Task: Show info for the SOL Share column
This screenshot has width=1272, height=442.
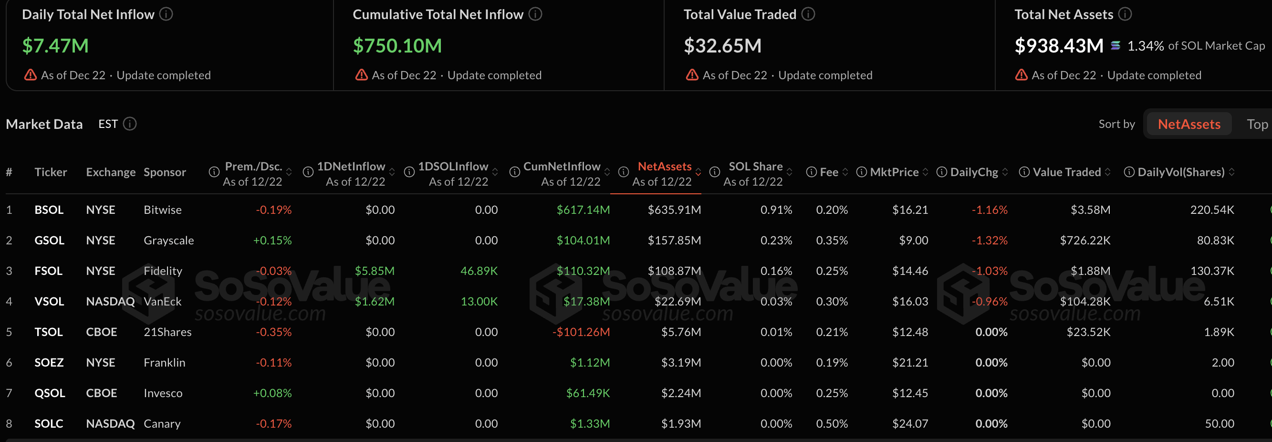Action: [x=715, y=172]
